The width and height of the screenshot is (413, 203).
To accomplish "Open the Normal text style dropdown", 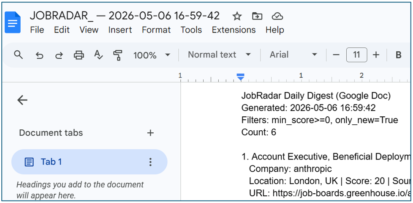I will (x=219, y=55).
